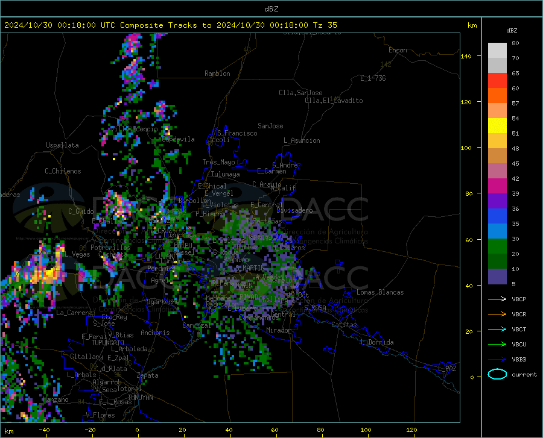Image resolution: width=543 pixels, height=438 pixels.
Task: Click the '-40' label on horizontal axis
Action: [44, 430]
